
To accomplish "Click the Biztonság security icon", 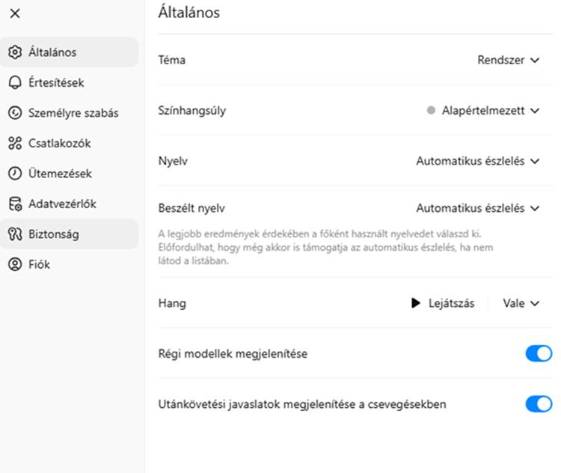I will coord(15,234).
